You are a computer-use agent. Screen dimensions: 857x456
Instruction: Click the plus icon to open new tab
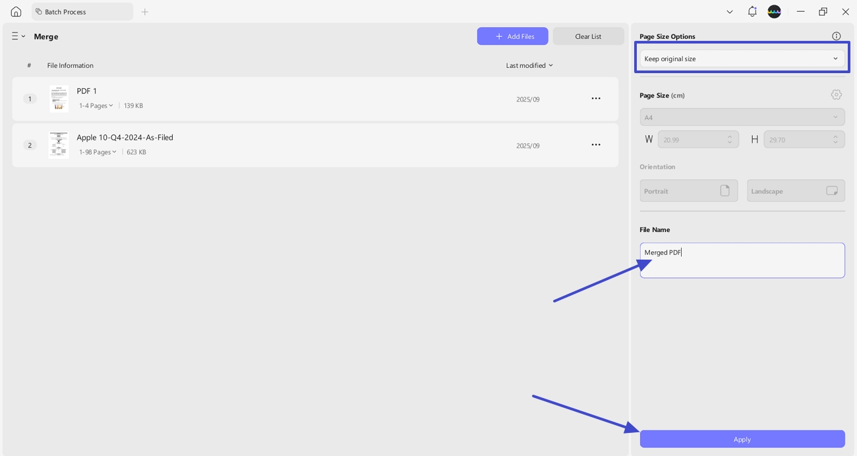click(144, 11)
